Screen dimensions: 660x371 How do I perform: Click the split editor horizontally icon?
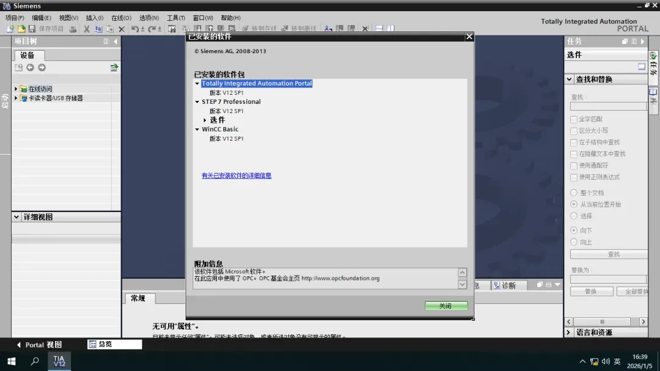coord(379,29)
